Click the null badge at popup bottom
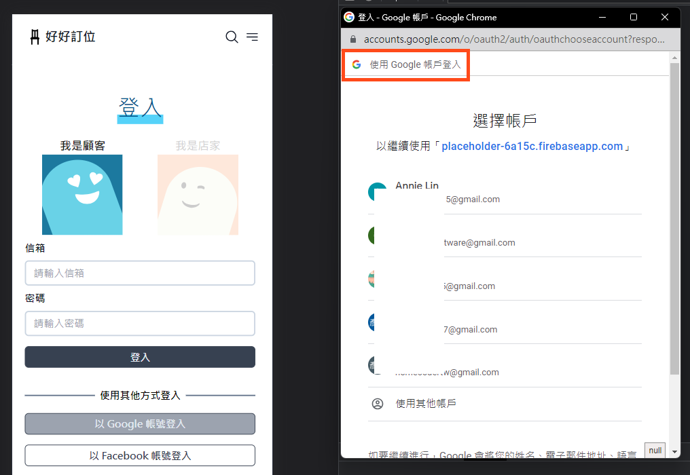 pos(655,451)
